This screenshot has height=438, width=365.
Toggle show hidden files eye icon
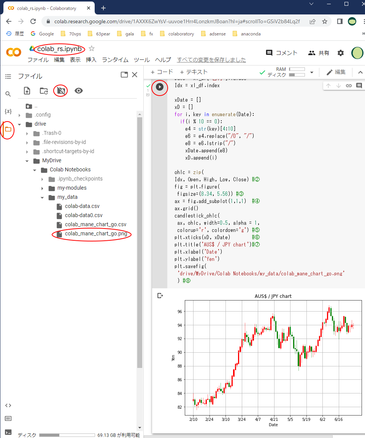79,91
